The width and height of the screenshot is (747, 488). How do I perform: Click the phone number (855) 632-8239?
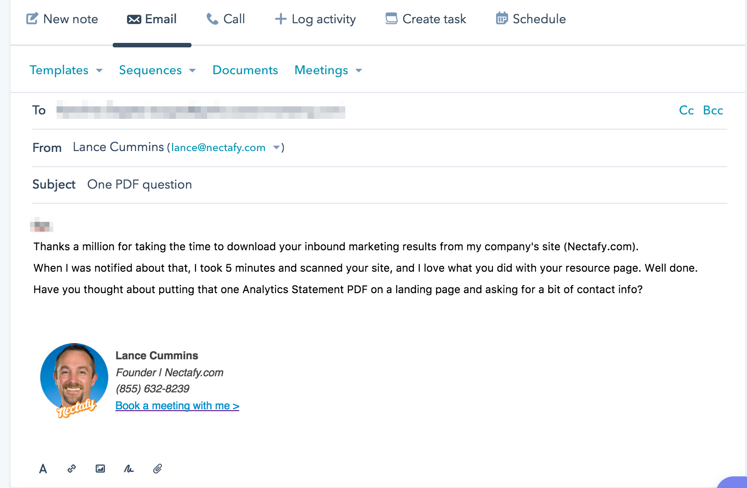[x=153, y=389]
